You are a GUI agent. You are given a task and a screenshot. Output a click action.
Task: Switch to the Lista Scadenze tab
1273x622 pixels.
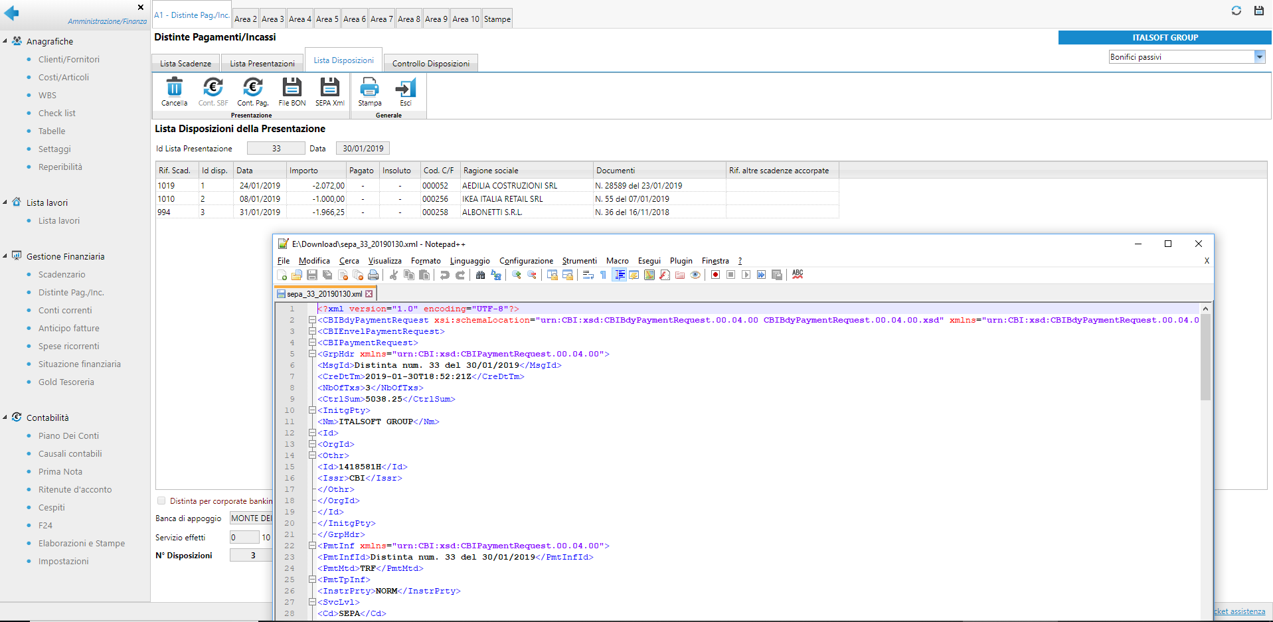(x=185, y=64)
